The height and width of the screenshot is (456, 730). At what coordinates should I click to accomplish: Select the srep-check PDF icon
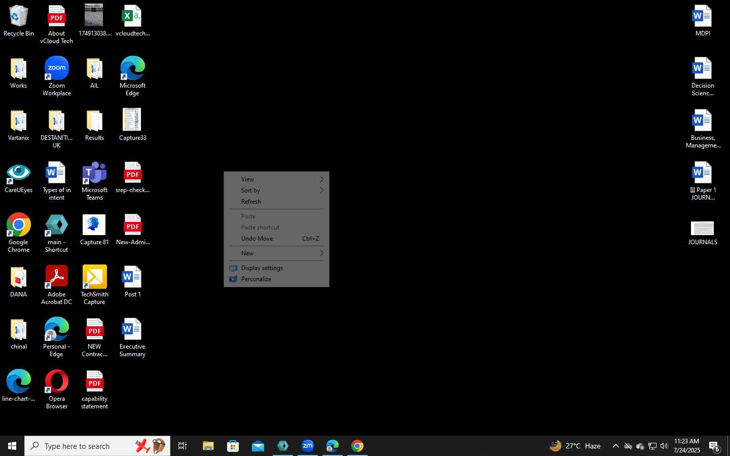tap(133, 178)
